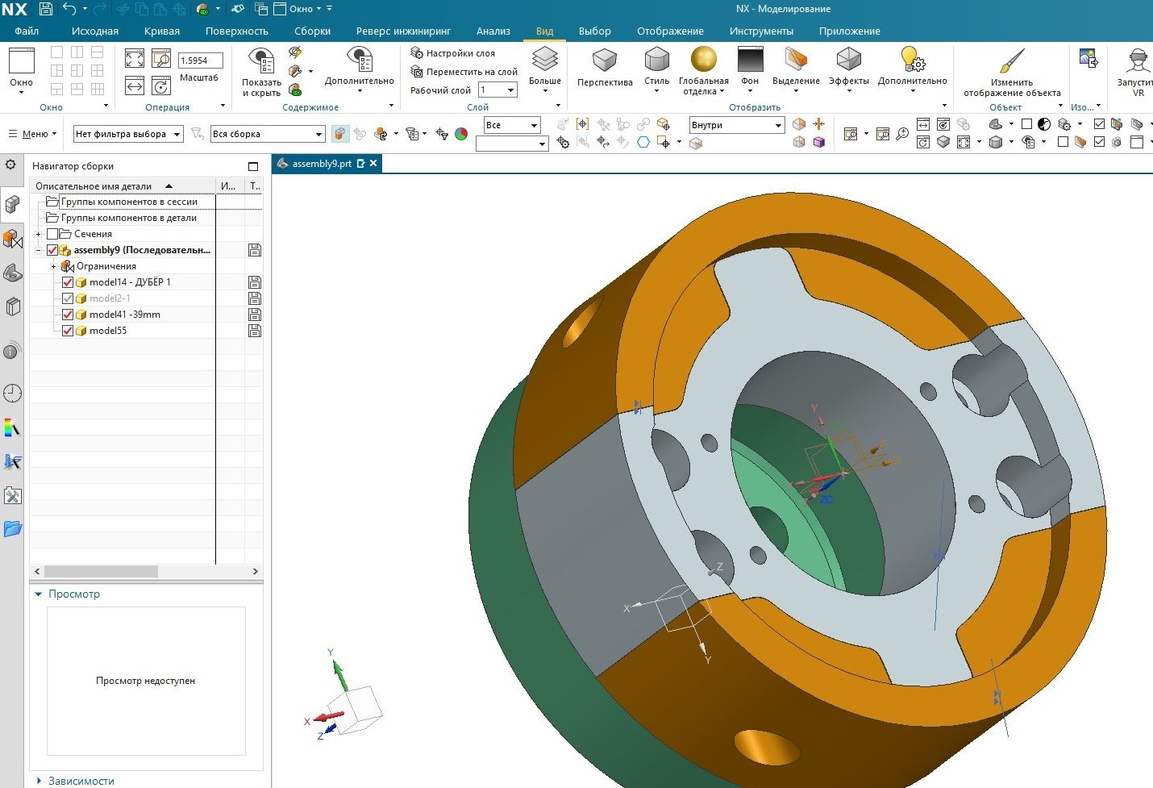Open the Global finish (Глобальная отделка) sphere icon
This screenshot has width=1153, height=788.
(x=703, y=60)
